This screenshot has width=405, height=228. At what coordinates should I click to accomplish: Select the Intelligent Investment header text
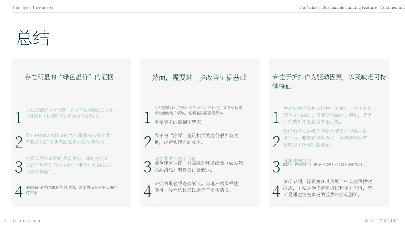click(x=33, y=8)
